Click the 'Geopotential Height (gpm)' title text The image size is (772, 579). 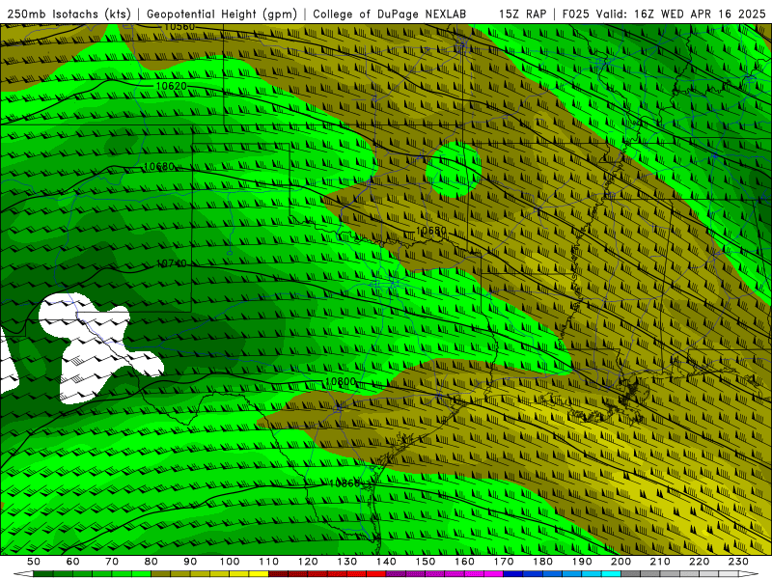click(x=222, y=14)
